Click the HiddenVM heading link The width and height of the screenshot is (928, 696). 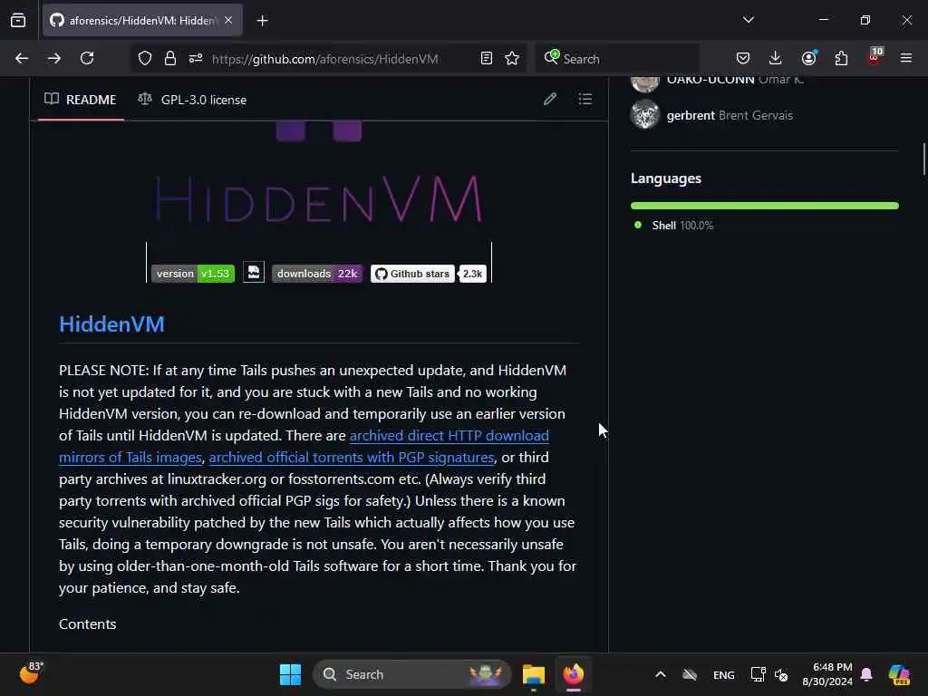tap(111, 324)
